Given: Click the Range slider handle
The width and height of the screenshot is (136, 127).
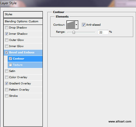Looking at the screenshot, I should [x=74, y=32].
